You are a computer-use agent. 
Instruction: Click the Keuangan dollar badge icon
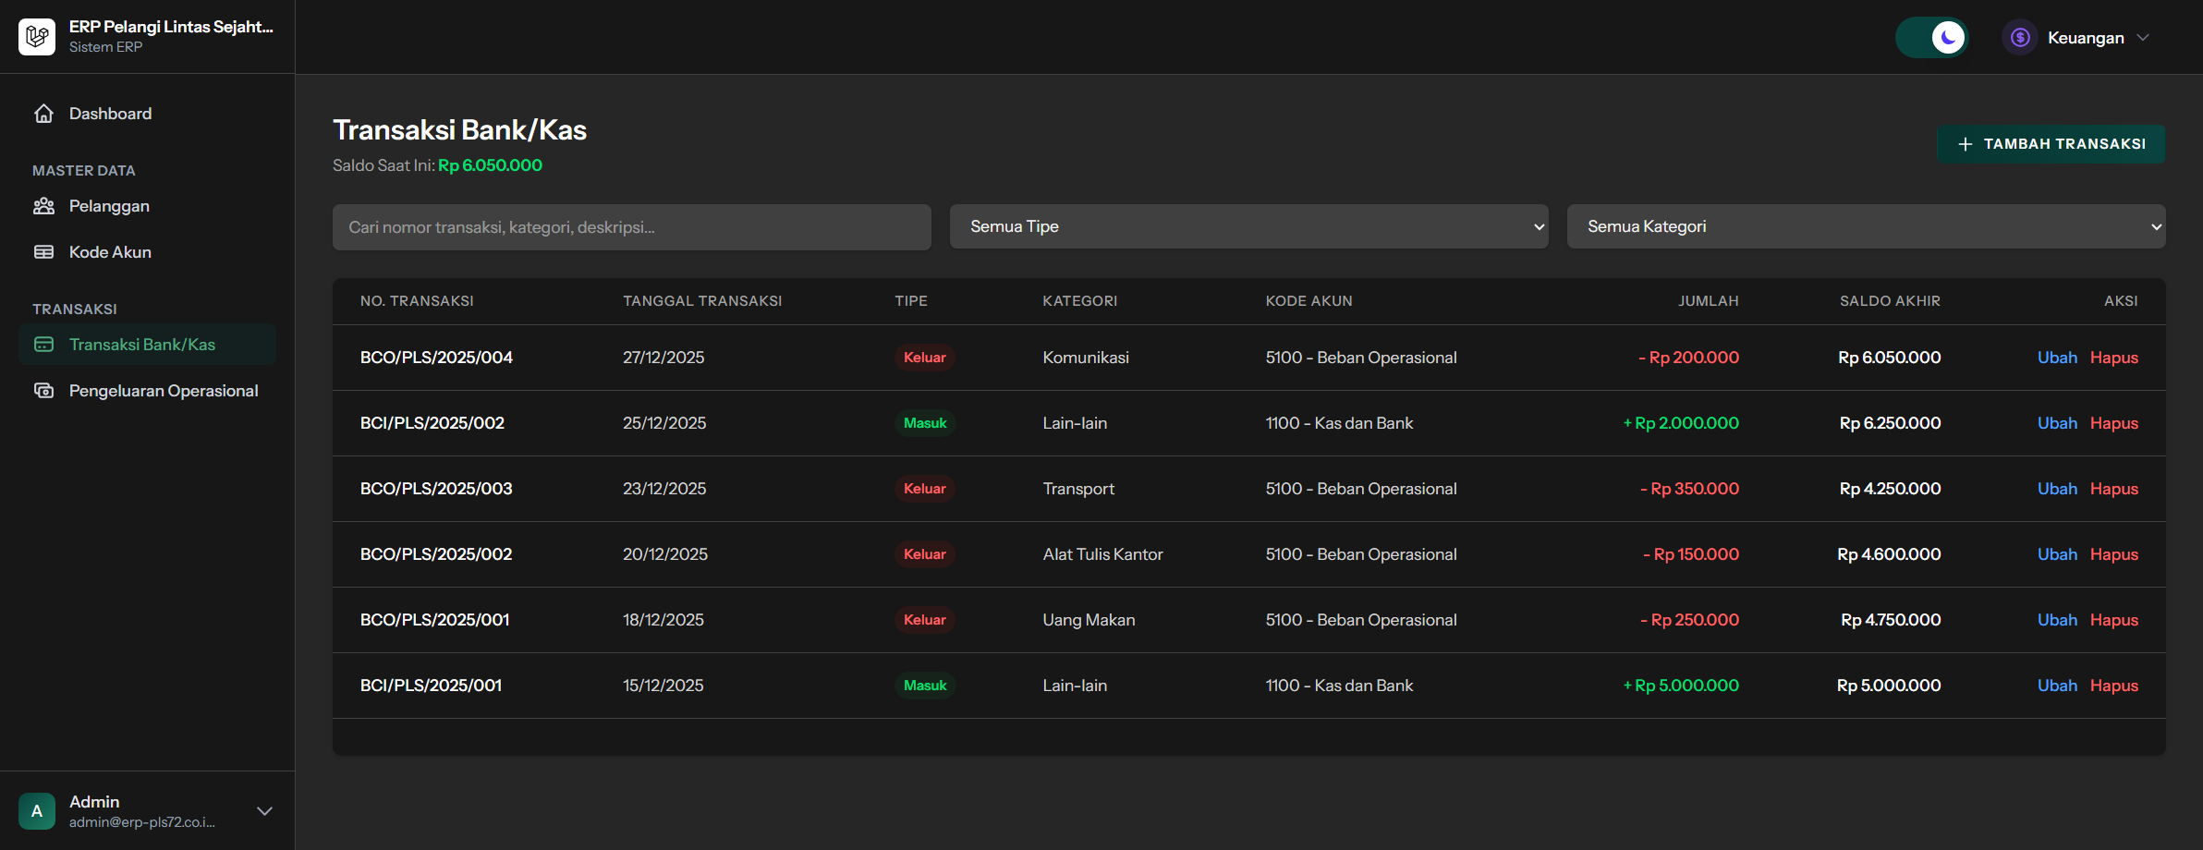coord(2020,38)
